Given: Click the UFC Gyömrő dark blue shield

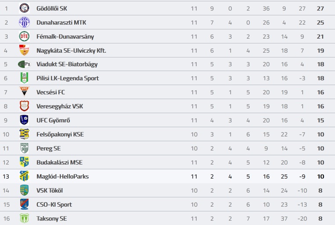Looking at the screenshot, I should 24,120.
